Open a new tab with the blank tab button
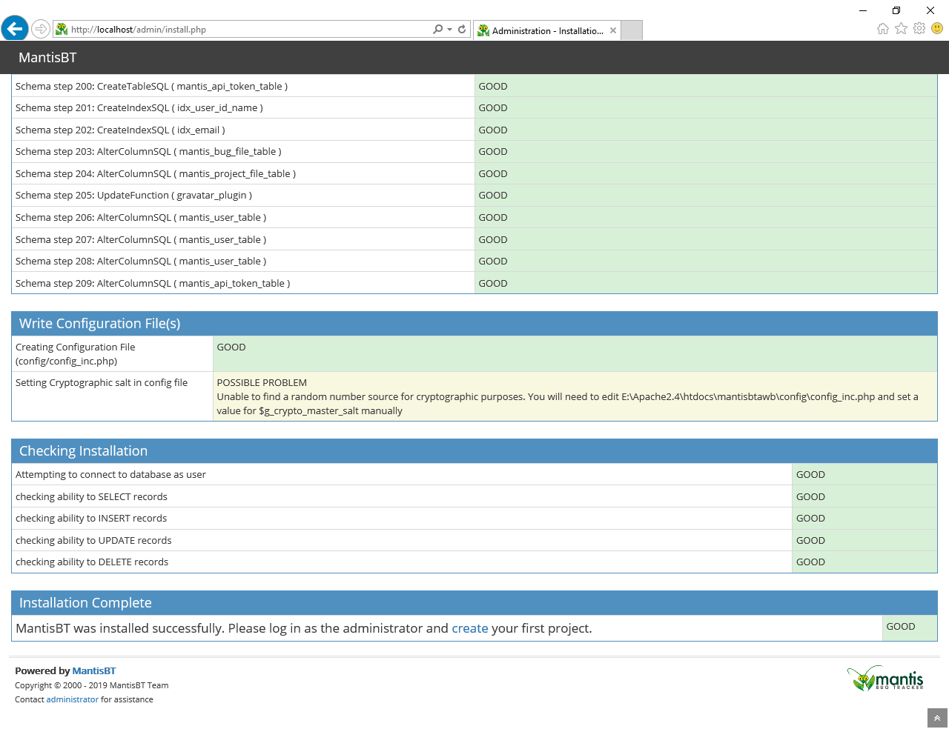Screen dimensions: 949x729 tap(632, 30)
